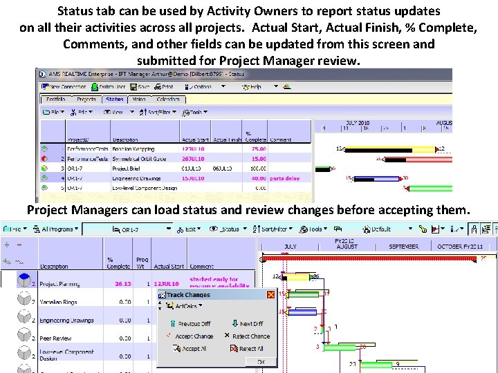
Task: Click the red ship icon beside Help
Action: coord(287,86)
